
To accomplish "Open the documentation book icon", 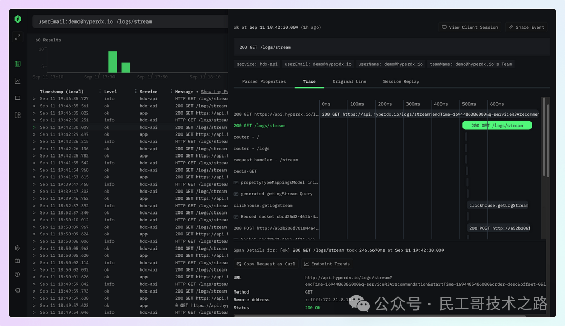I will click(x=17, y=261).
